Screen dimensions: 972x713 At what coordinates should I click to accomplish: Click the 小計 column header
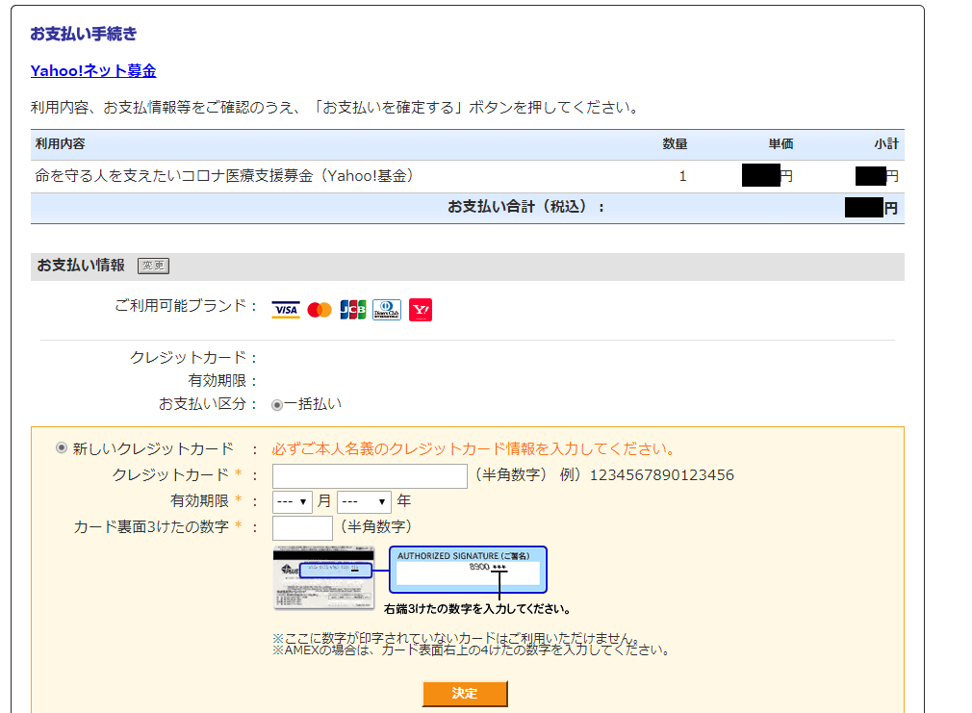pyautogui.click(x=886, y=143)
